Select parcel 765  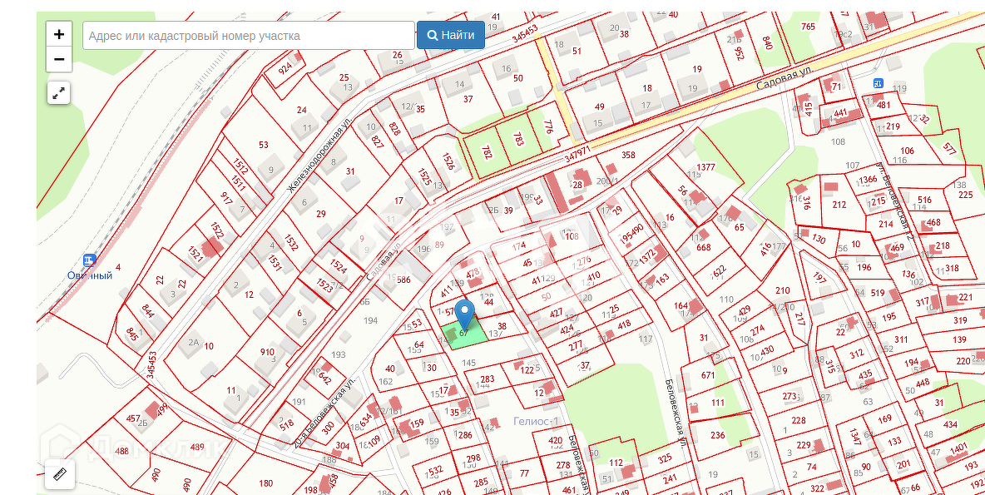[x=808, y=26]
